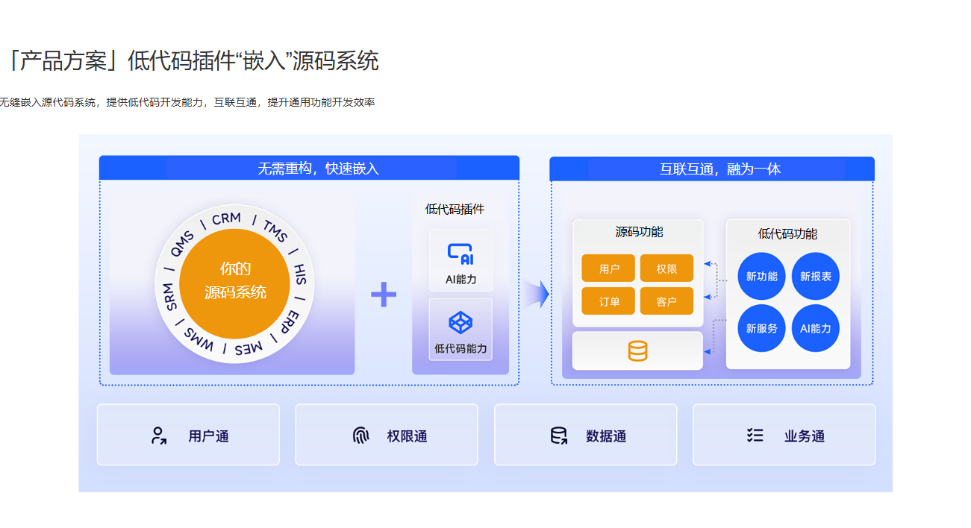Click the orange 你的源码系统 circle
Viewport: 971px width, 528px height.
pyautogui.click(x=235, y=280)
